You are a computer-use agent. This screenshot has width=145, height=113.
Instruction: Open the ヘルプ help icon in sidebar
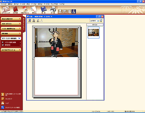tap(3, 103)
